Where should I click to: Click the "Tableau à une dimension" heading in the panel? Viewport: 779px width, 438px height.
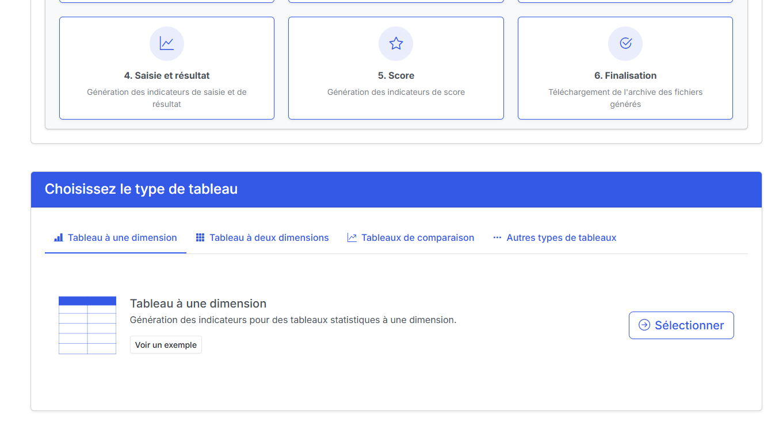click(x=198, y=303)
